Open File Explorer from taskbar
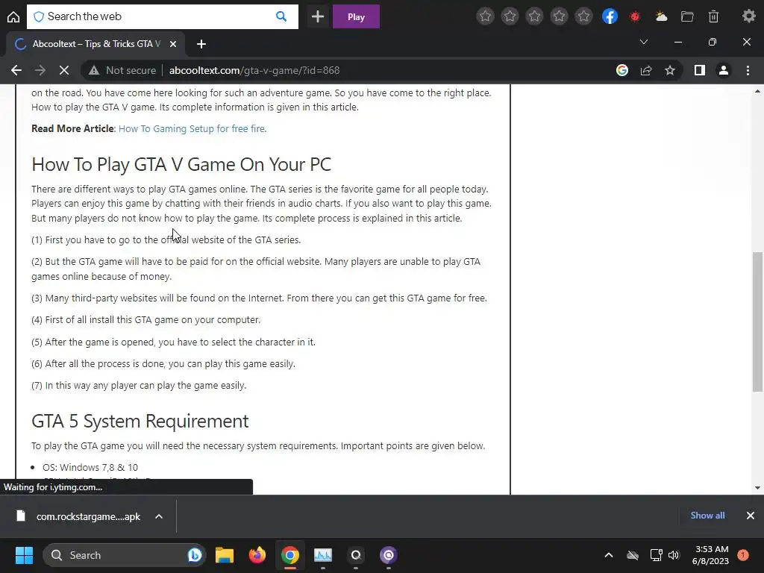This screenshot has width=764, height=573. click(225, 555)
